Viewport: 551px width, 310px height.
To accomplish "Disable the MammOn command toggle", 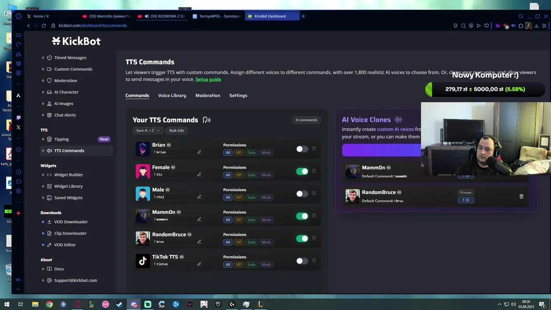I will [x=302, y=216].
